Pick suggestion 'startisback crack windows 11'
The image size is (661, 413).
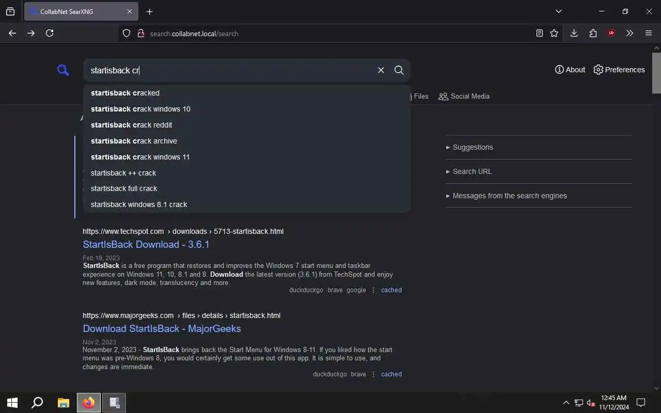(247, 157)
